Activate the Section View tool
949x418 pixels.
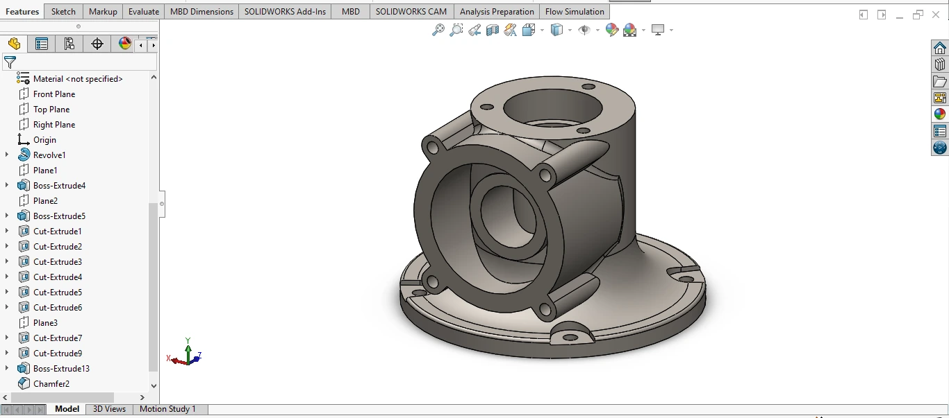[x=493, y=30]
